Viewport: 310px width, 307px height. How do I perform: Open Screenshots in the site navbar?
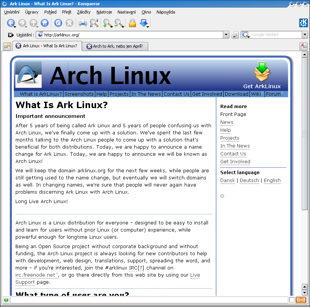79,94
